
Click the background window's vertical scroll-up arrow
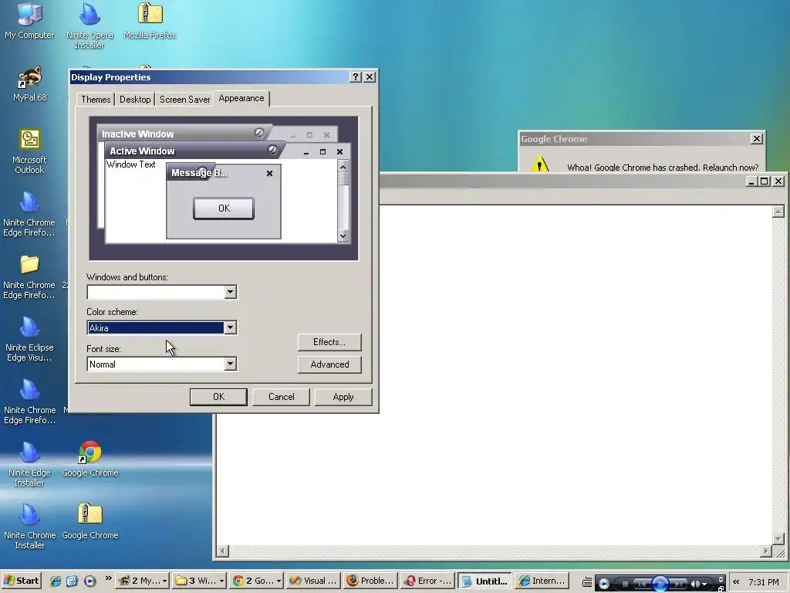pyautogui.click(x=778, y=212)
